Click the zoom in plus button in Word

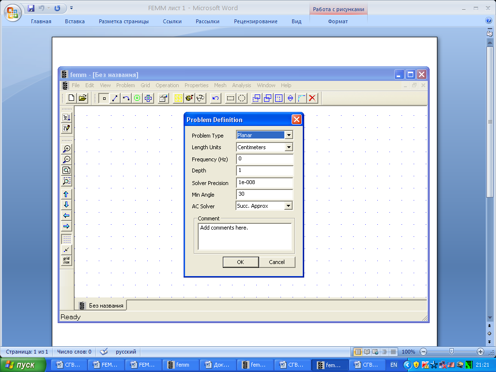click(x=480, y=352)
